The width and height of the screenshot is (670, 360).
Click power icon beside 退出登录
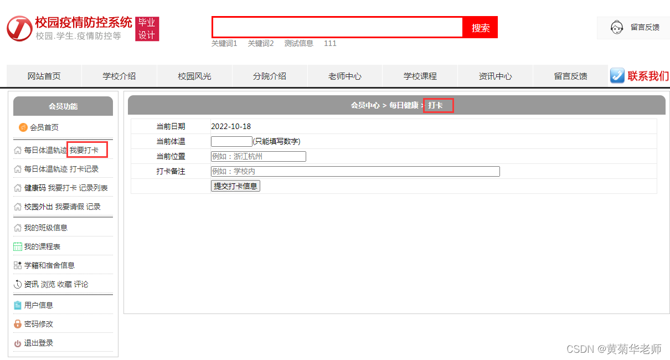(x=18, y=343)
